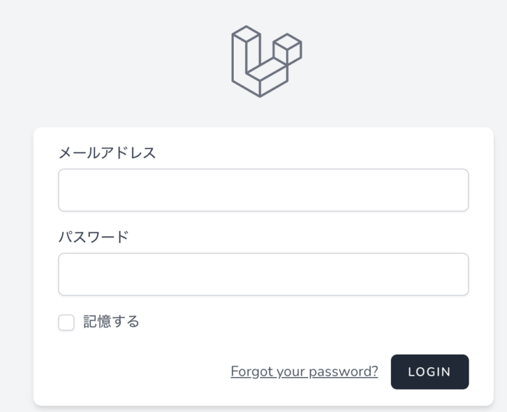507x412 pixels.
Task: Enable the remember-me checkbox below password field
Action: coord(66,323)
